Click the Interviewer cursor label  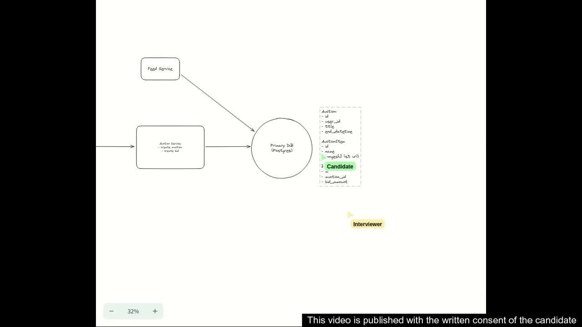pos(367,224)
